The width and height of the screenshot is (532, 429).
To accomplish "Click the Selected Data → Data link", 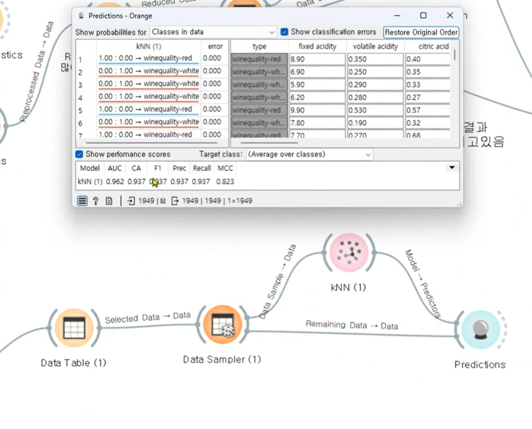I will tap(147, 318).
